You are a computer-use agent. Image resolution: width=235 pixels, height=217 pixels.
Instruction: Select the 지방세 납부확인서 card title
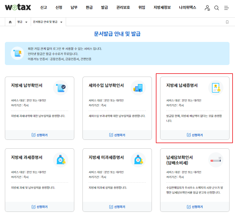(27, 85)
